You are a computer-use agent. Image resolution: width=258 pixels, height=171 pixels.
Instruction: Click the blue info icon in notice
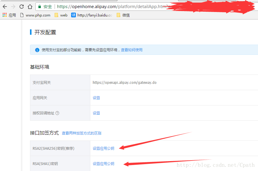[x=37, y=50]
